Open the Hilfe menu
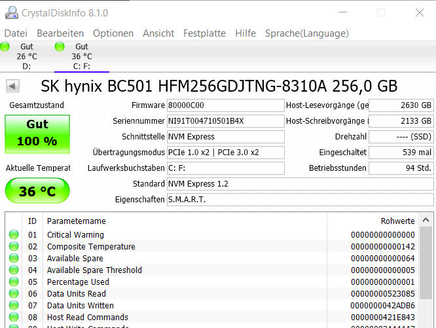Viewport: 436px width, 328px height. coord(245,33)
